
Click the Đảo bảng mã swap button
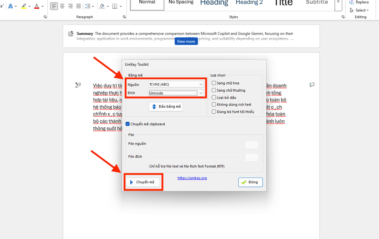166,107
